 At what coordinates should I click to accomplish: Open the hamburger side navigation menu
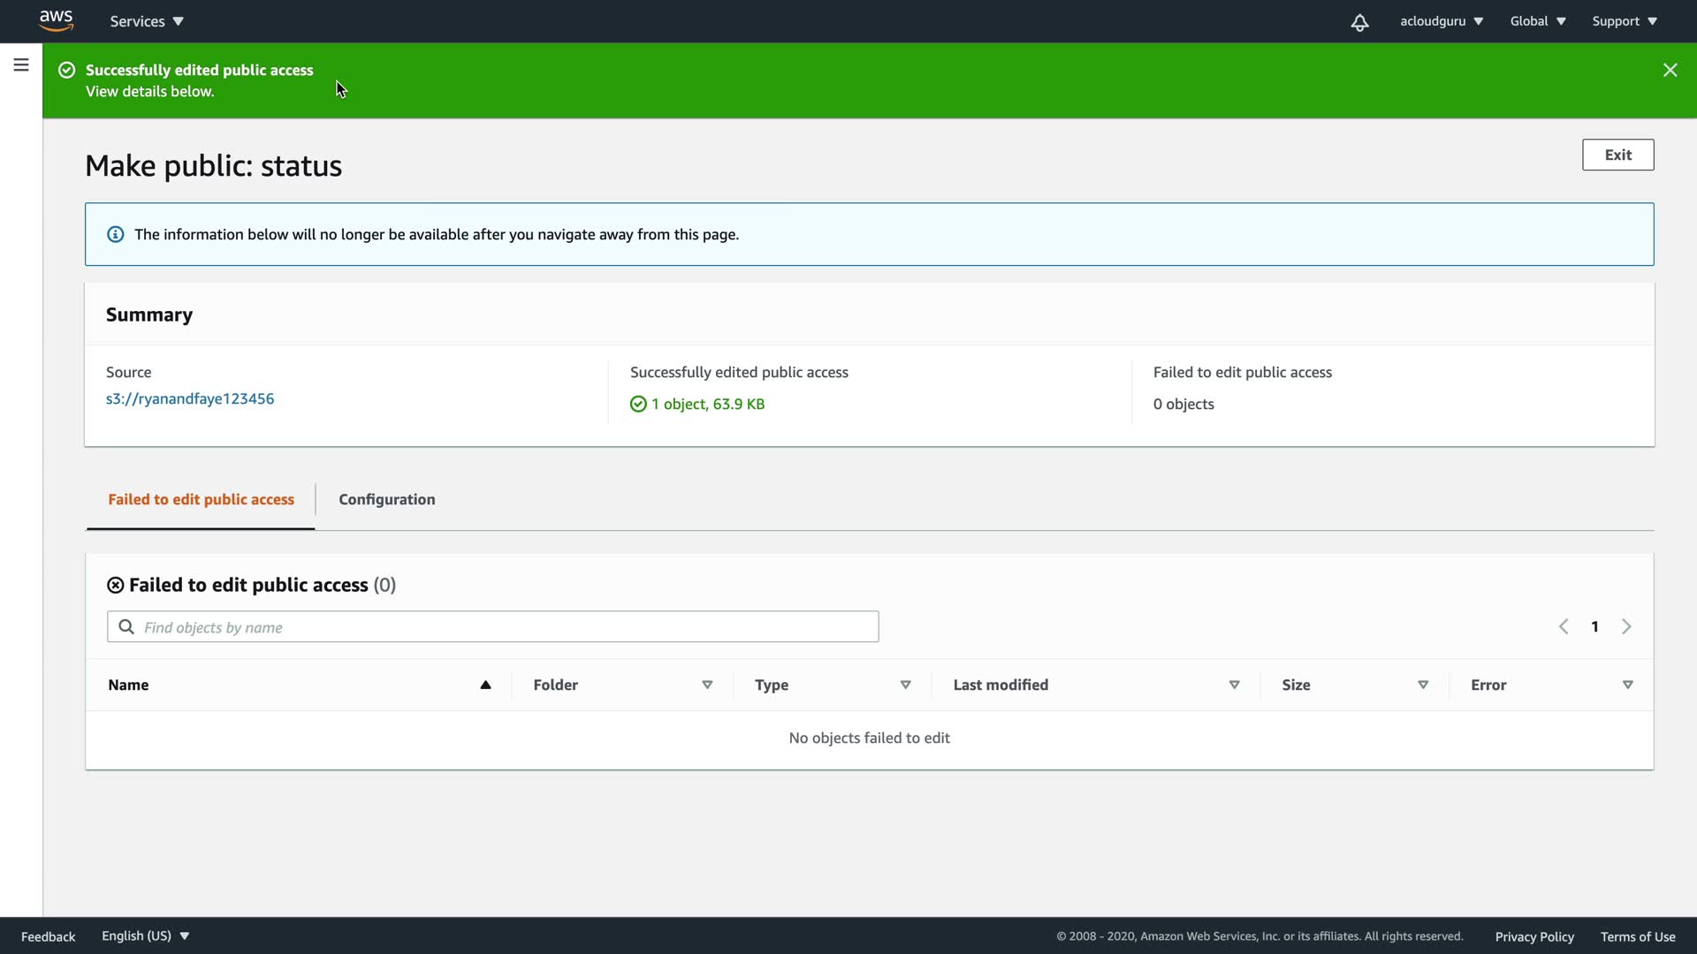[21, 64]
